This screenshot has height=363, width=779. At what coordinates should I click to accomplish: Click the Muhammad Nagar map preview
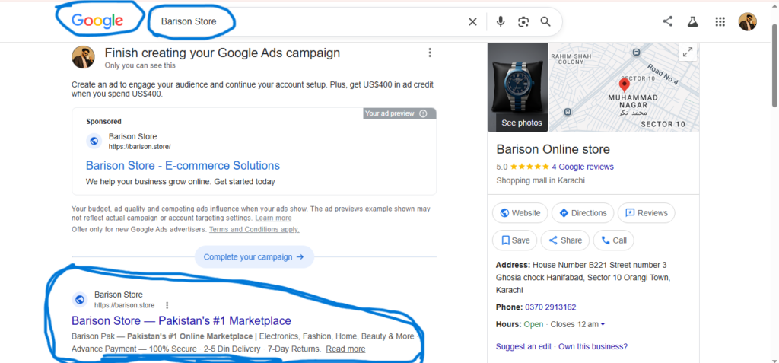click(624, 87)
